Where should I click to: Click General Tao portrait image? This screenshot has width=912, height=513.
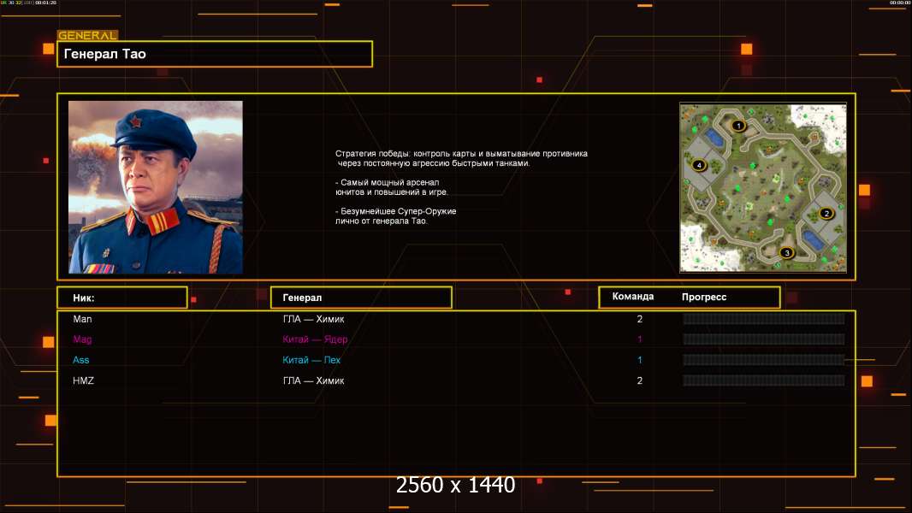(156, 187)
